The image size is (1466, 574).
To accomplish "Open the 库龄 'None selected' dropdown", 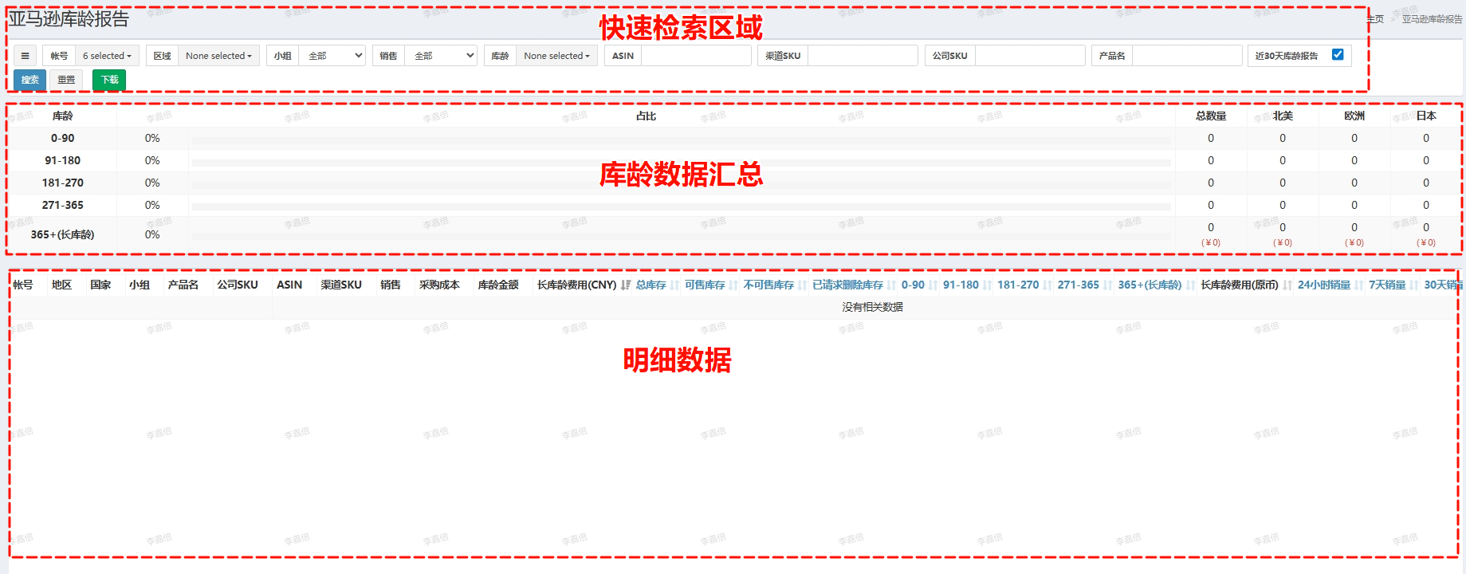I will pyautogui.click(x=556, y=56).
